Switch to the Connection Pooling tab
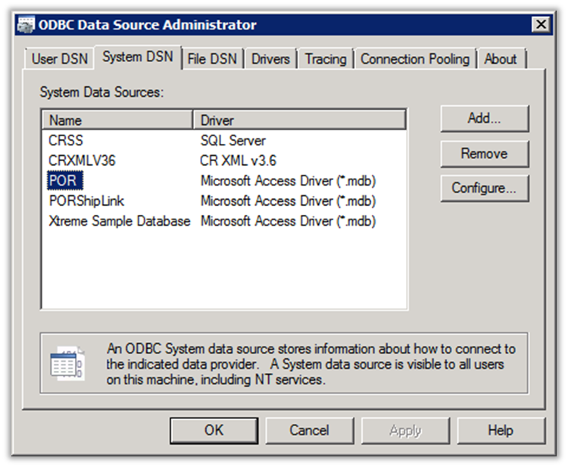Image resolution: width=568 pixels, height=467 pixels. pos(415,59)
